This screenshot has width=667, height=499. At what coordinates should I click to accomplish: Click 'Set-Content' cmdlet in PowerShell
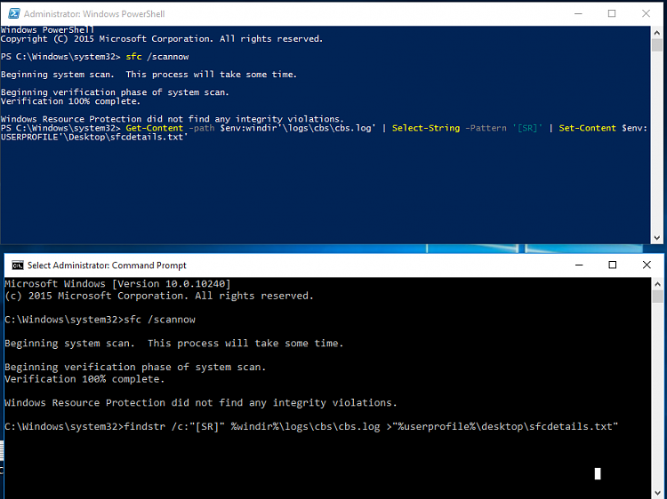[587, 128]
